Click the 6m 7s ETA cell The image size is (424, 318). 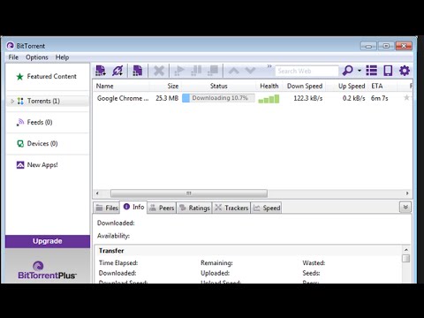[380, 98]
